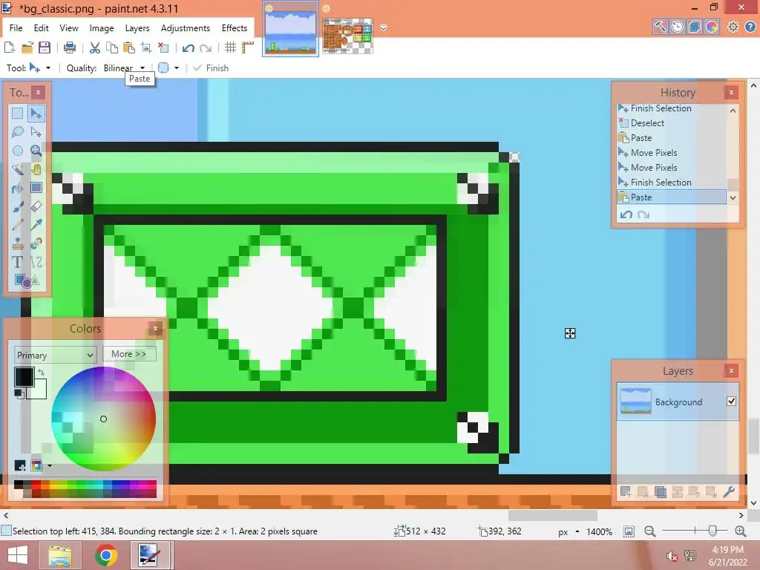
Task: Click the Save toolbar icon
Action: [x=44, y=47]
